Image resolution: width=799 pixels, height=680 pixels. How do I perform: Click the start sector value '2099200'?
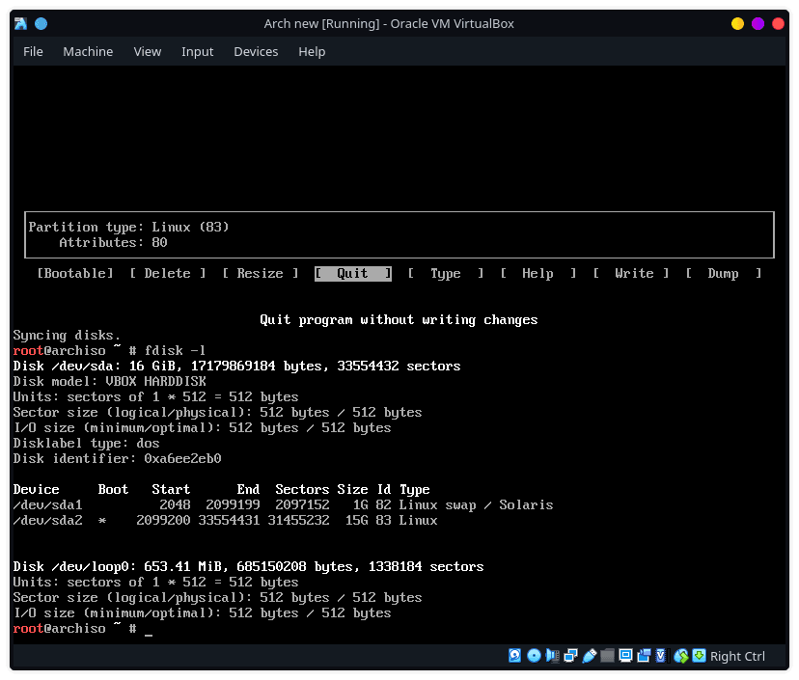click(x=163, y=520)
